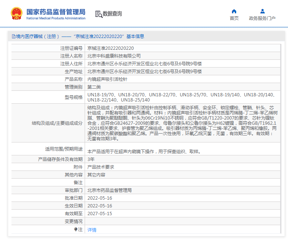Click 批准日期 value 2022-05-16

100,198
